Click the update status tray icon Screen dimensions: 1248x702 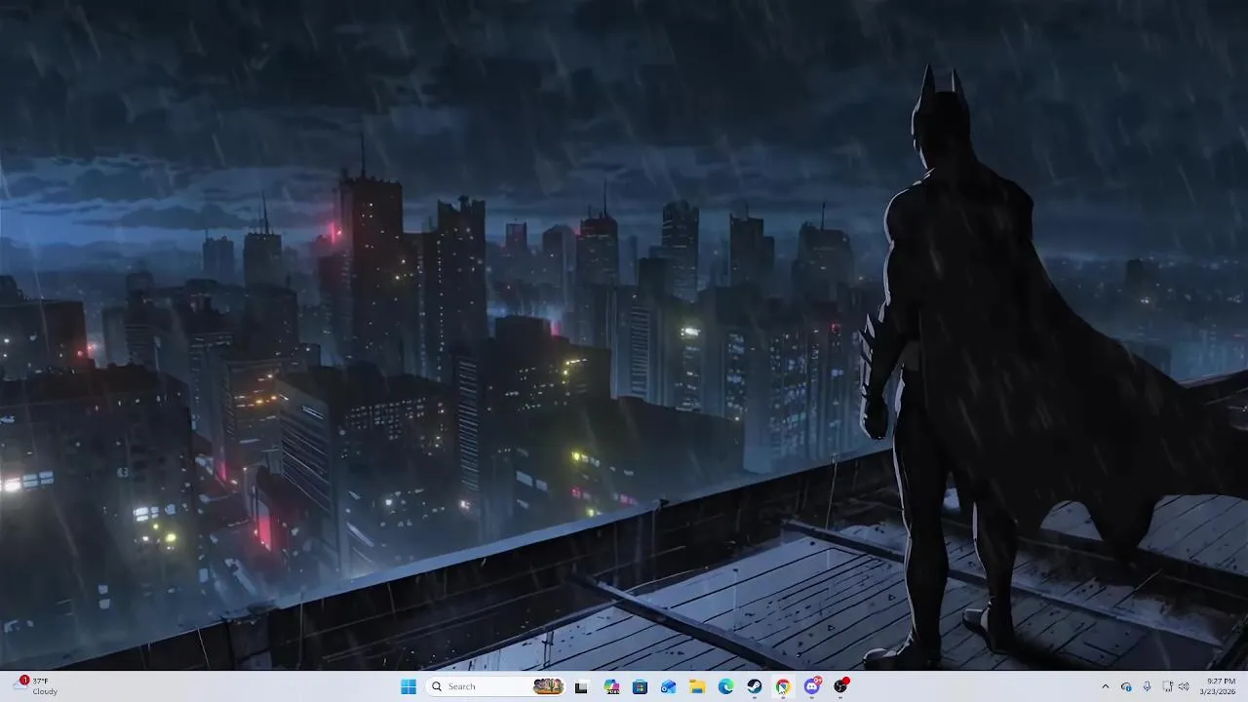pos(1126,686)
